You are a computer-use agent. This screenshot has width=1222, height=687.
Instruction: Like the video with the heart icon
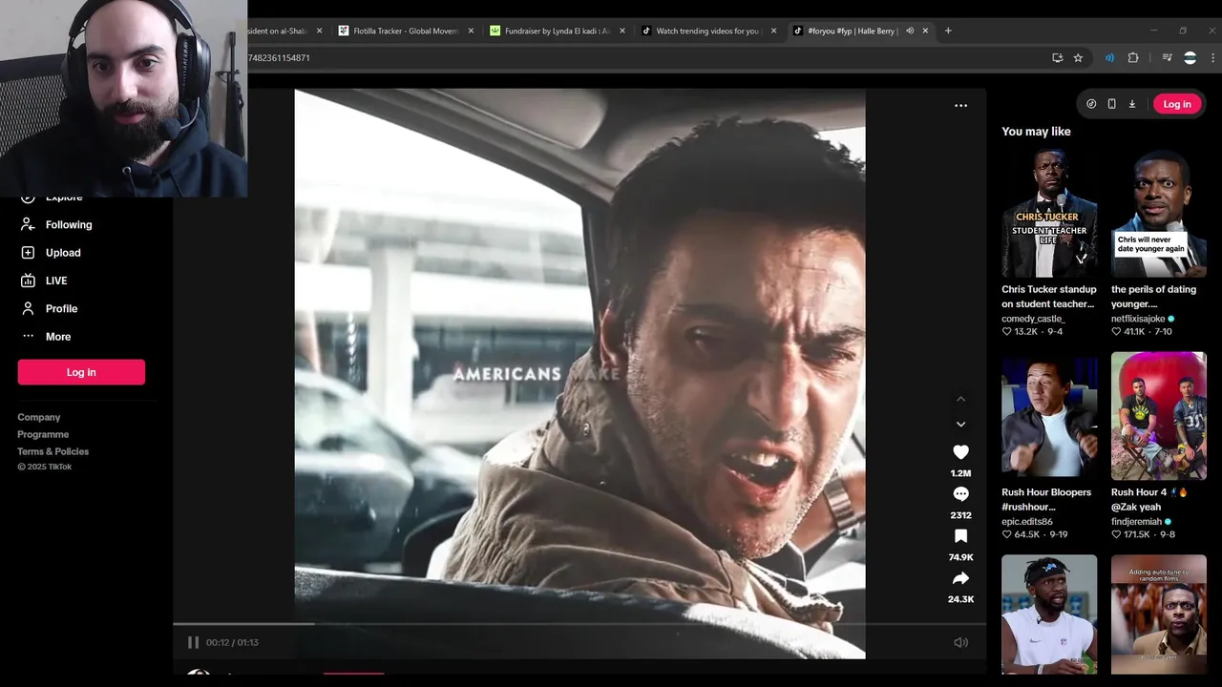[x=960, y=452]
